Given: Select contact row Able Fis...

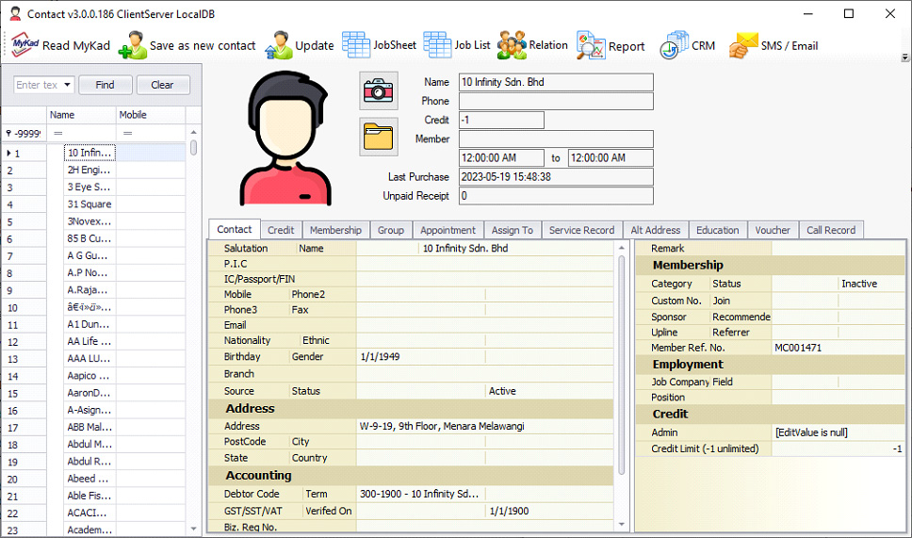Looking at the screenshot, I should pos(90,496).
